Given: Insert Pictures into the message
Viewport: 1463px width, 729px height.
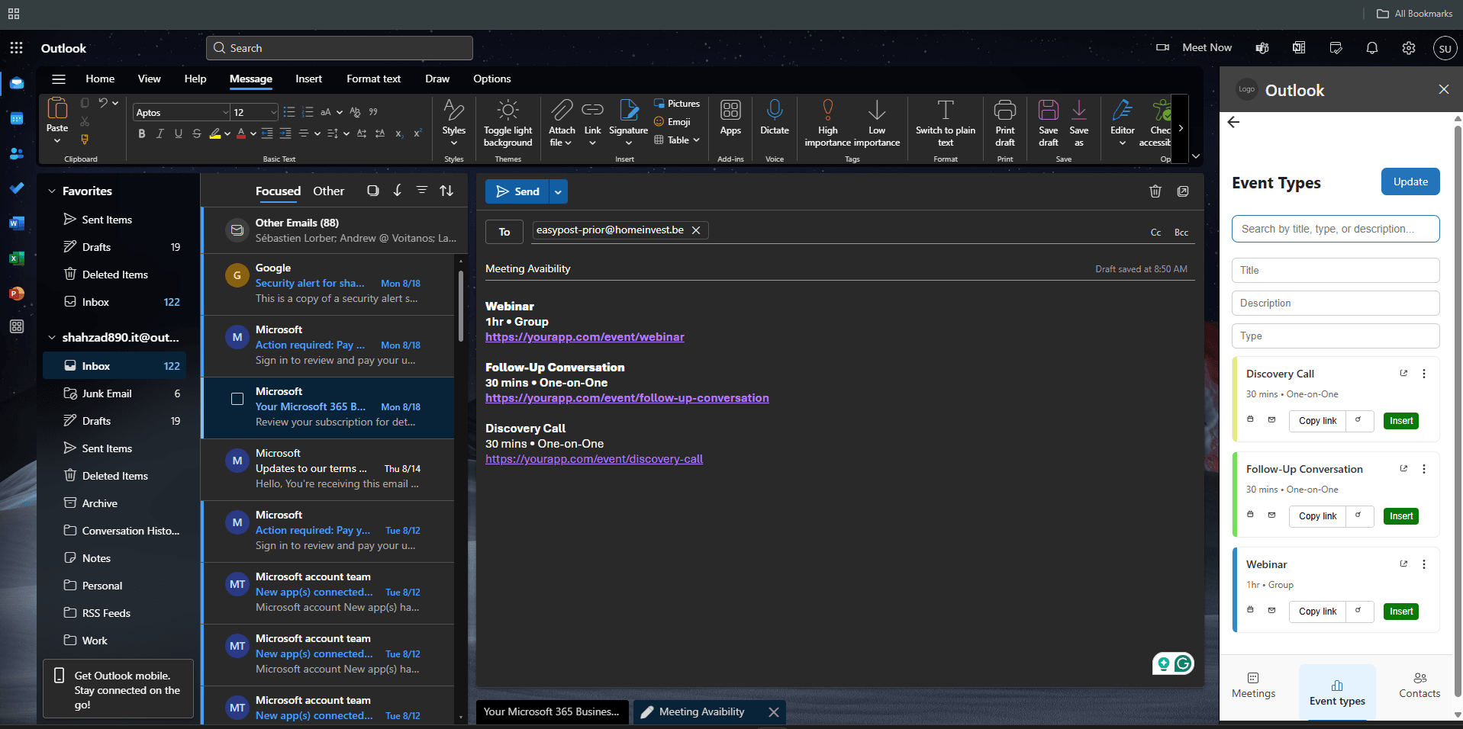Looking at the screenshot, I should (677, 104).
